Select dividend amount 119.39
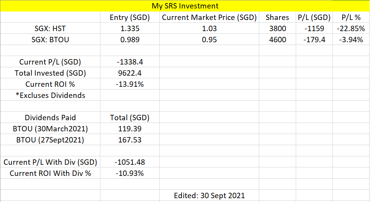 (130, 129)
